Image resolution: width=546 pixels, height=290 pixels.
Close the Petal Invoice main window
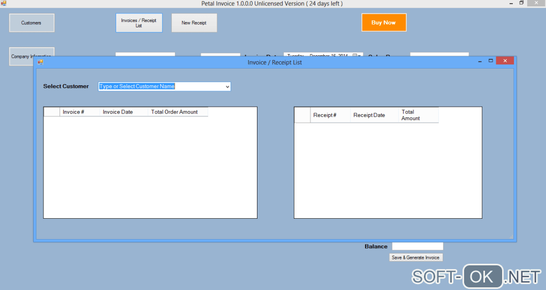point(536,3)
